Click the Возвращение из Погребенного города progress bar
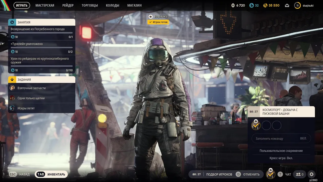The width and height of the screenshot is (323, 182). point(42,33)
